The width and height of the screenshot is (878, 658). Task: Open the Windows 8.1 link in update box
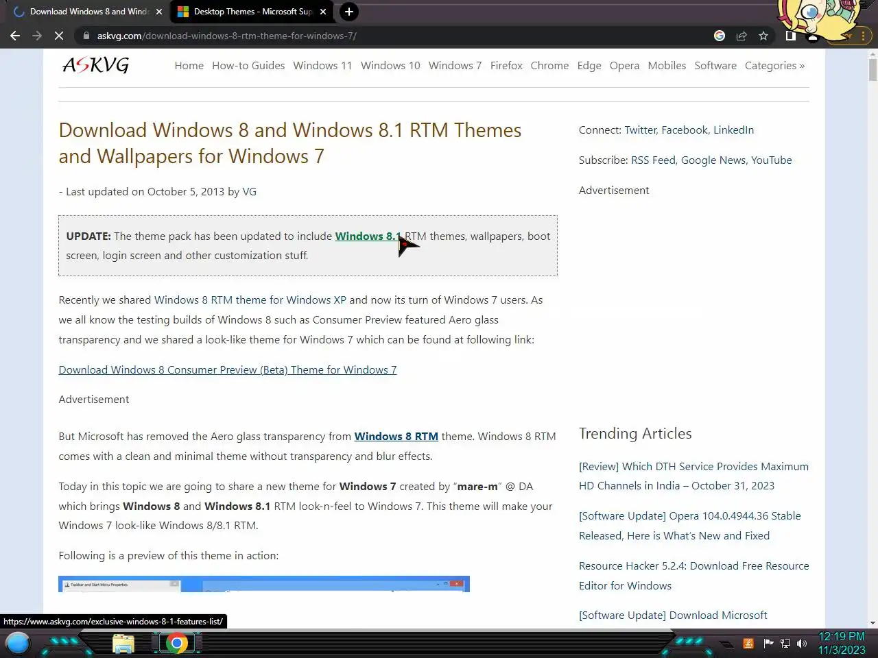(x=368, y=236)
